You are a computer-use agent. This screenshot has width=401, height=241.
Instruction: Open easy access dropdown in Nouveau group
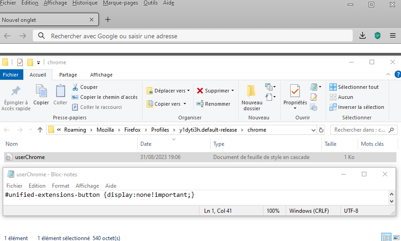tap(271, 97)
